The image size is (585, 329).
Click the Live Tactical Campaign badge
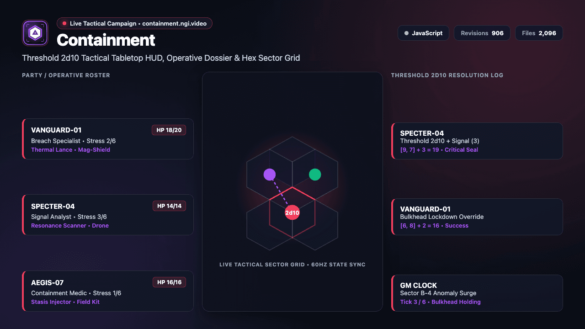pos(134,23)
